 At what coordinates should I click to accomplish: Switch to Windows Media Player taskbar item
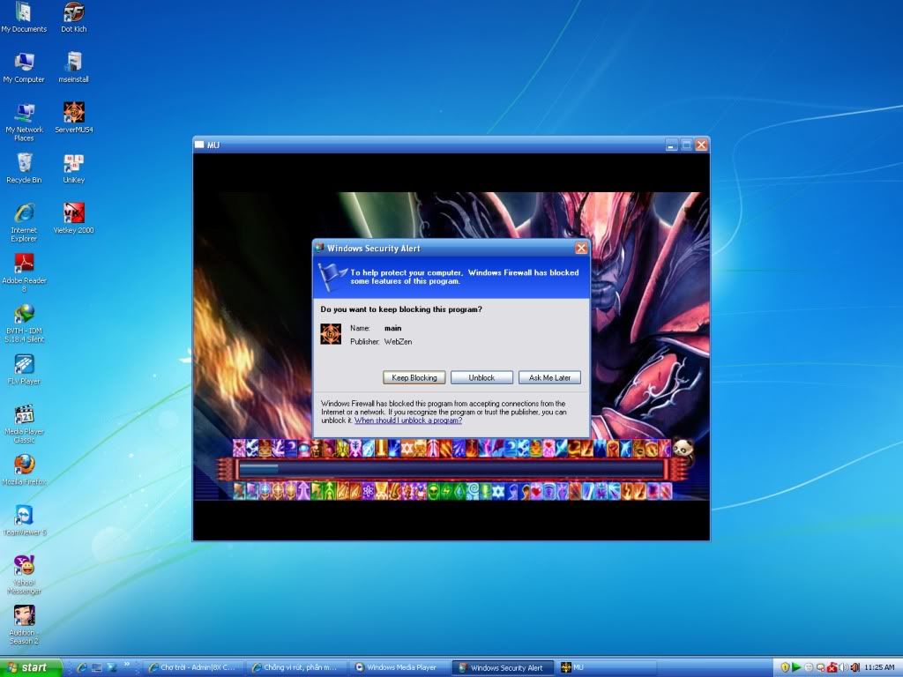pyautogui.click(x=401, y=668)
